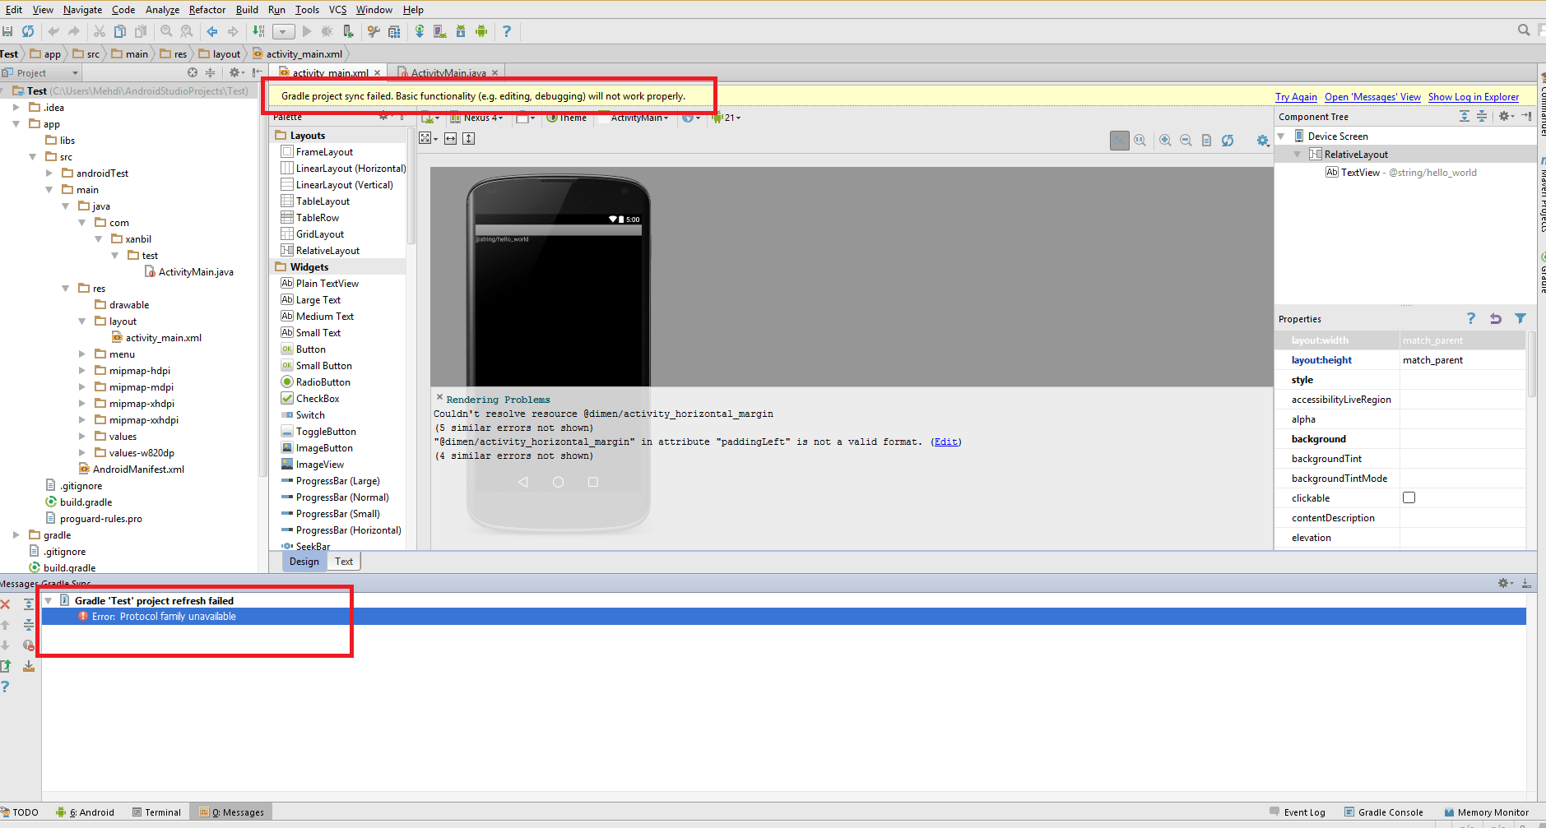Open Search Everywhere magnifier at top right
Screen dimensions: 1546x828
click(1521, 30)
